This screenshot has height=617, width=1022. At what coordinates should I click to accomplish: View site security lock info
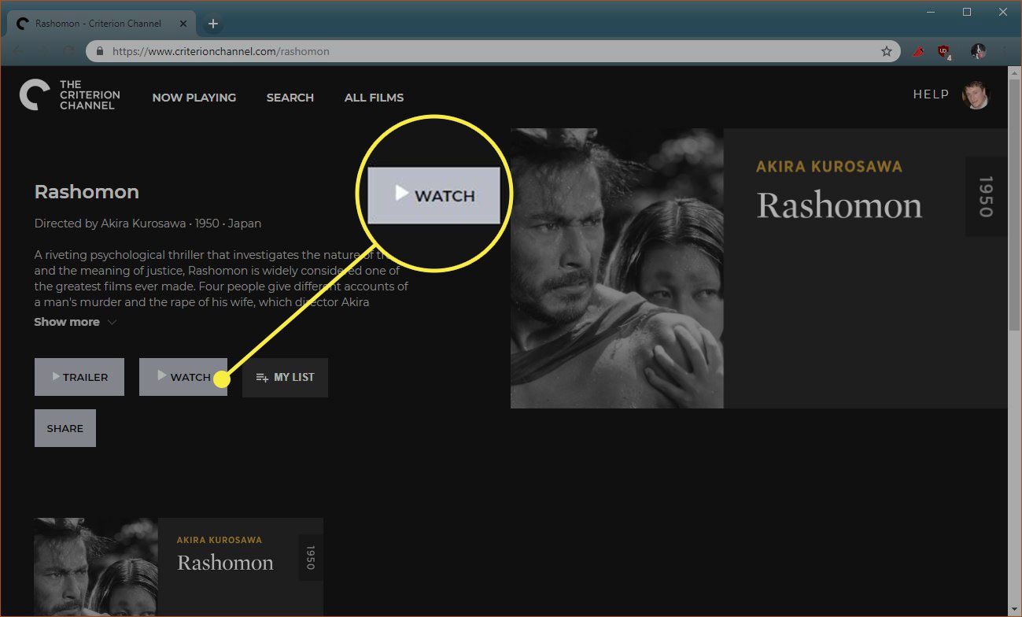point(100,51)
